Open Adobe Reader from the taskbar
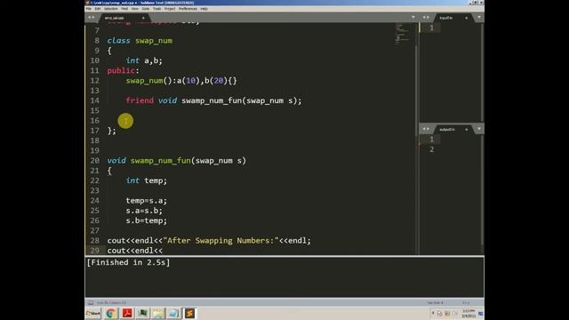This screenshot has height=320, width=569. point(127,313)
